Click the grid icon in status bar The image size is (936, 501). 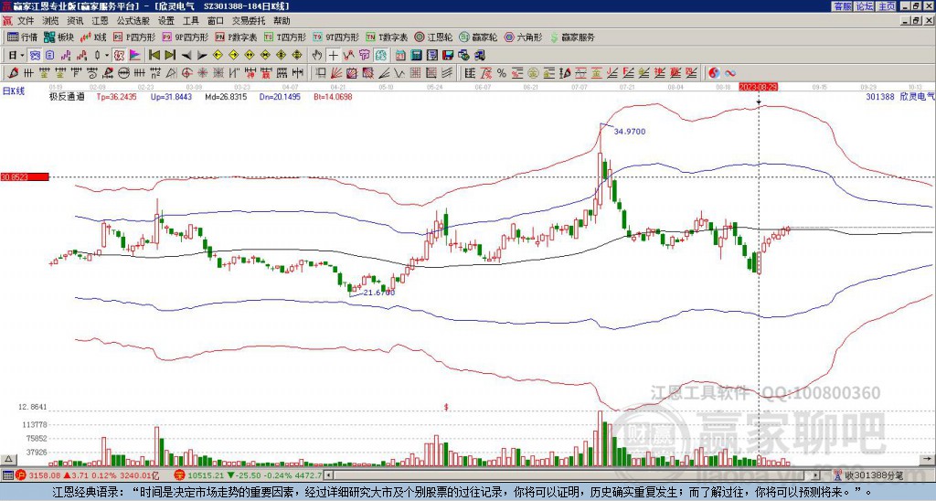(7, 475)
